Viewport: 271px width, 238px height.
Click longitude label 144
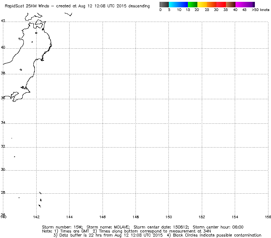[69, 217]
